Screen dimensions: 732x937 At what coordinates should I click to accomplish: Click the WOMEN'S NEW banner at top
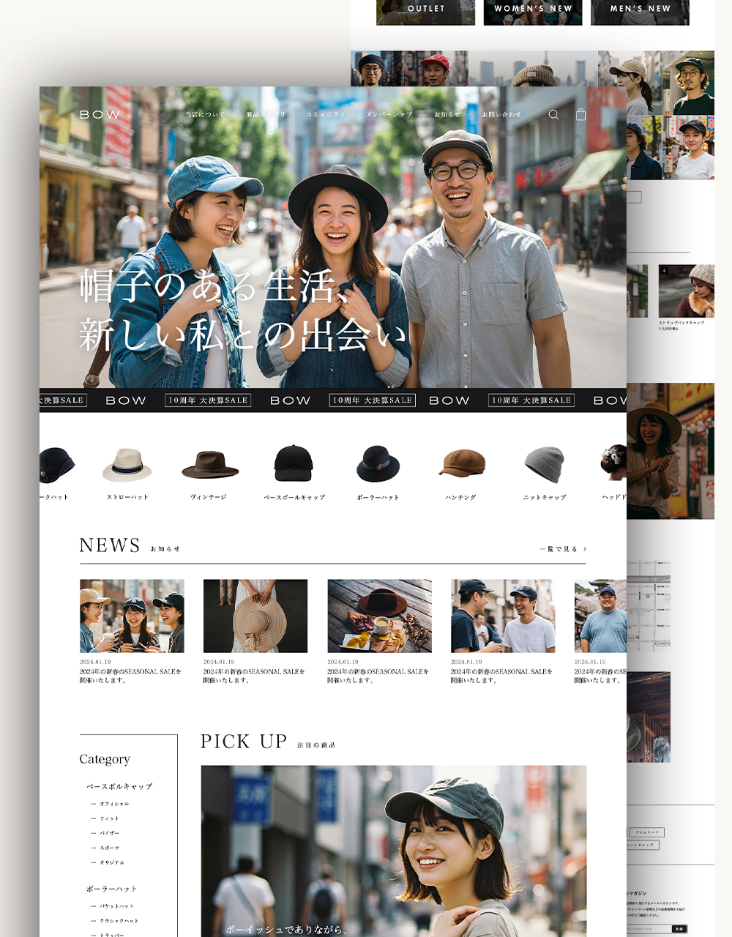533,10
